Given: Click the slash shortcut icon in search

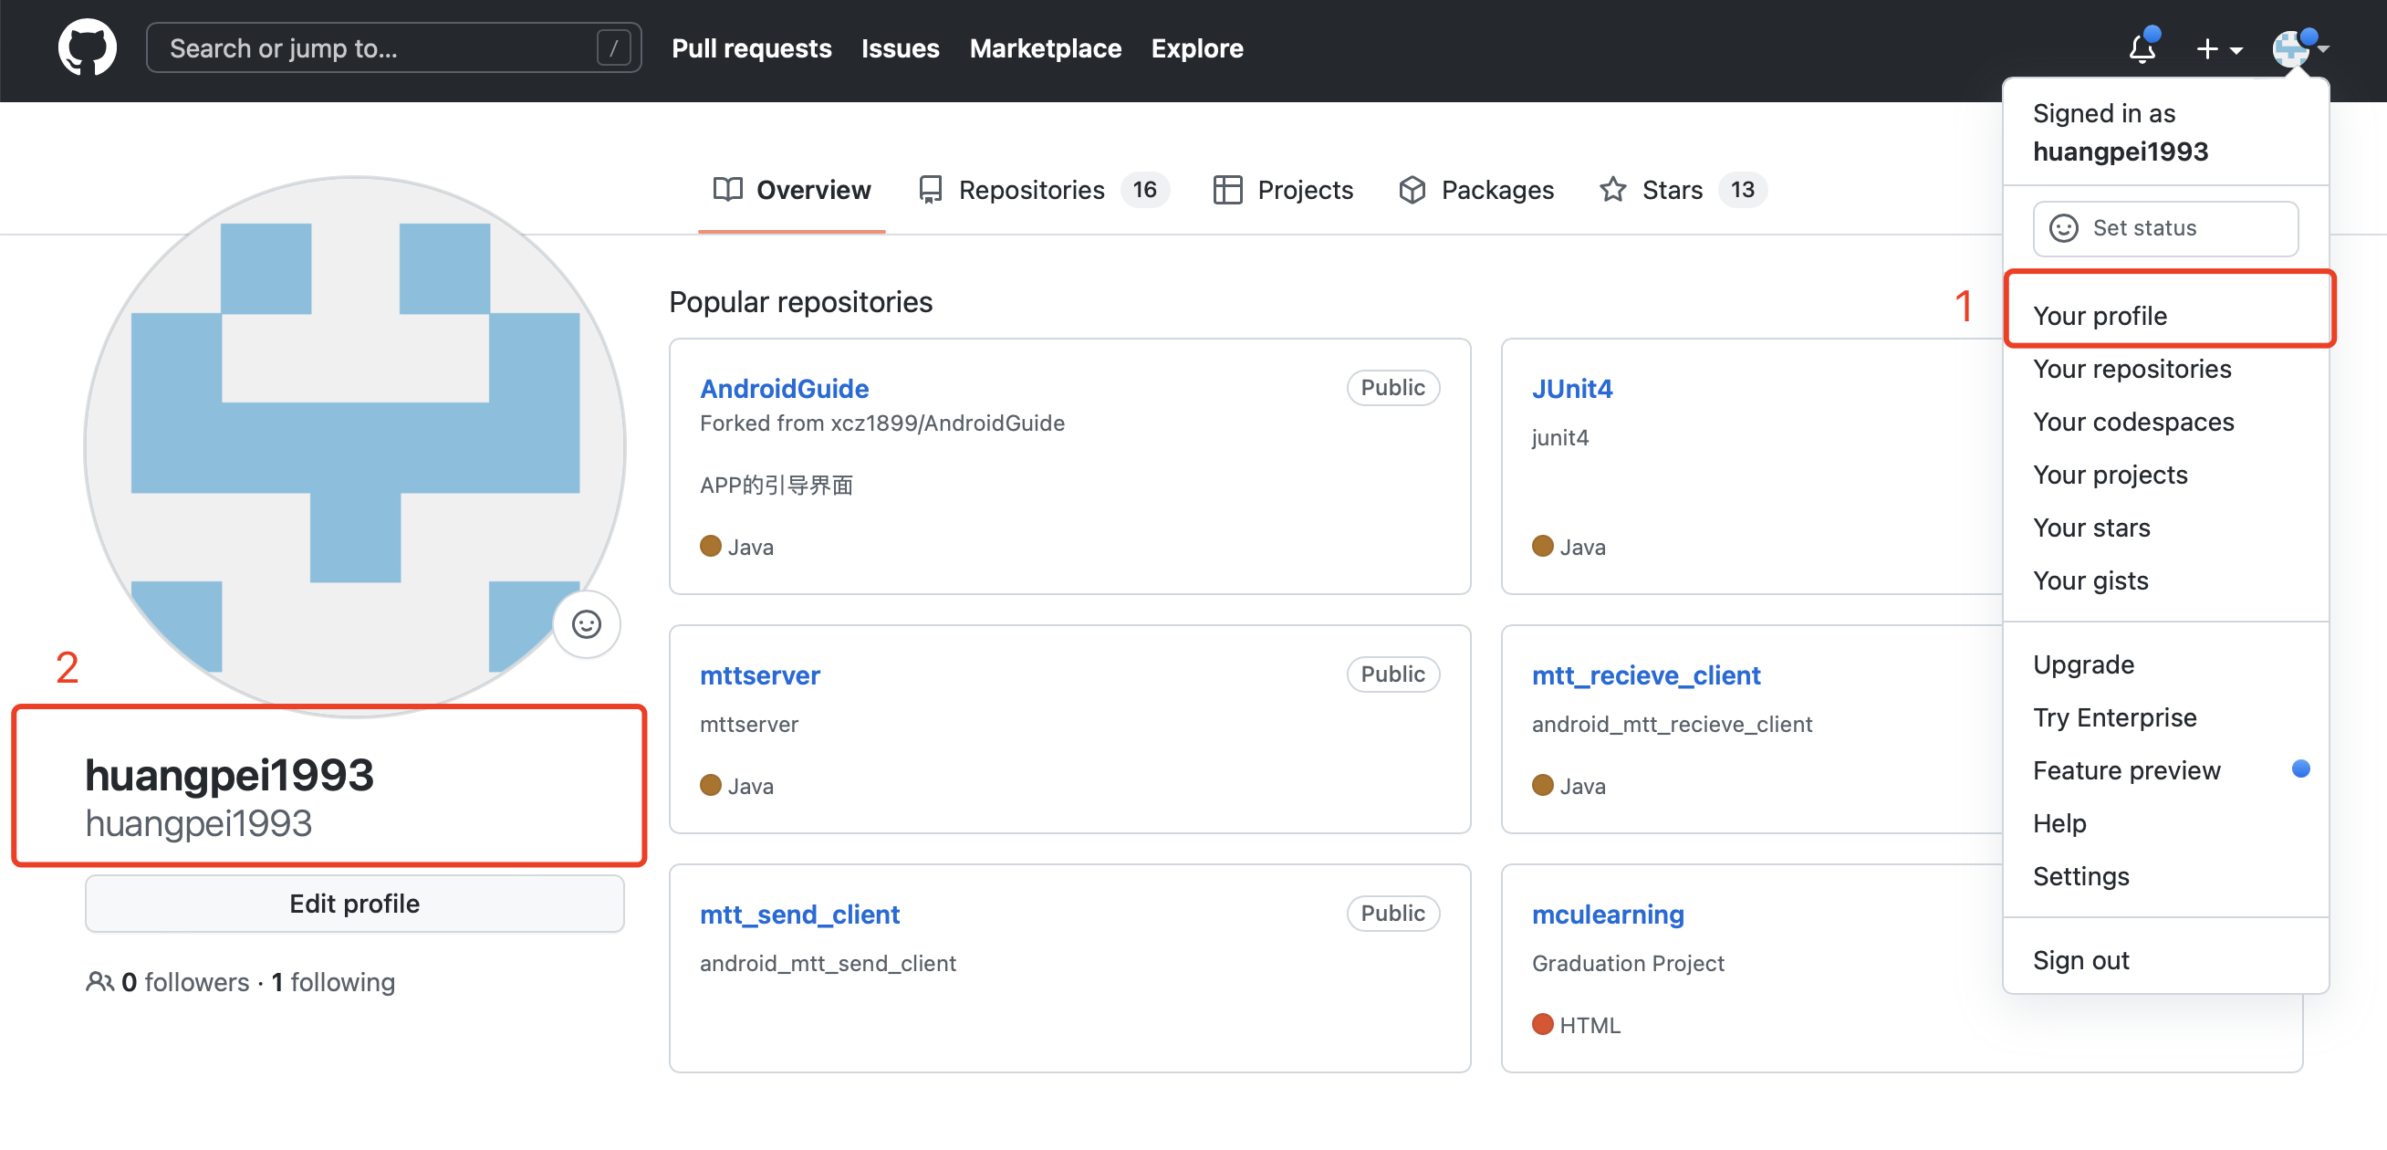Looking at the screenshot, I should tap(612, 48).
